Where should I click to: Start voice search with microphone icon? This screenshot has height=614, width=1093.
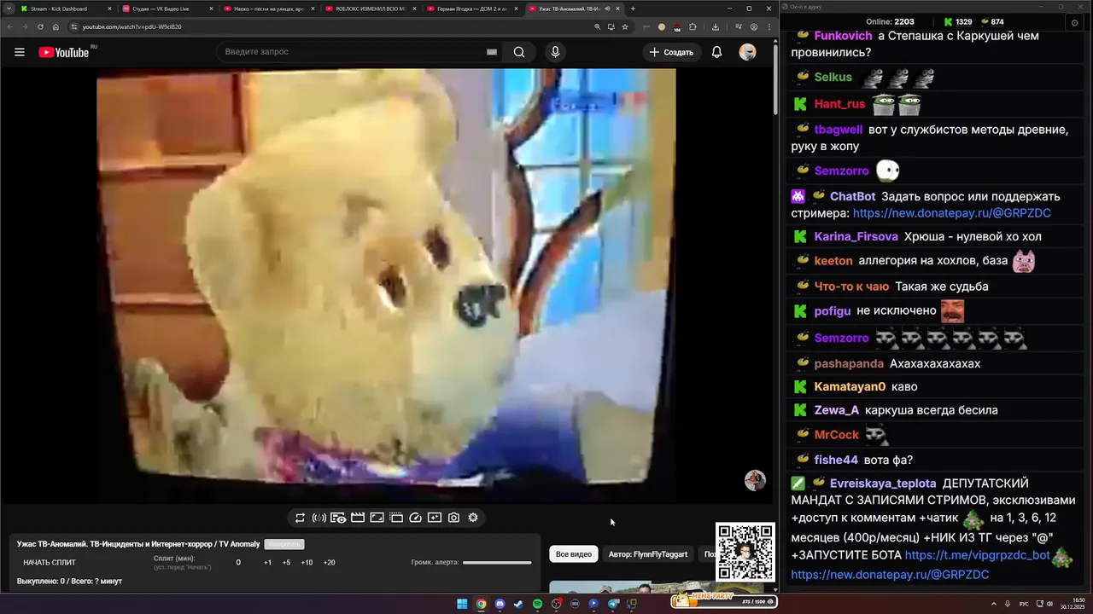point(555,52)
